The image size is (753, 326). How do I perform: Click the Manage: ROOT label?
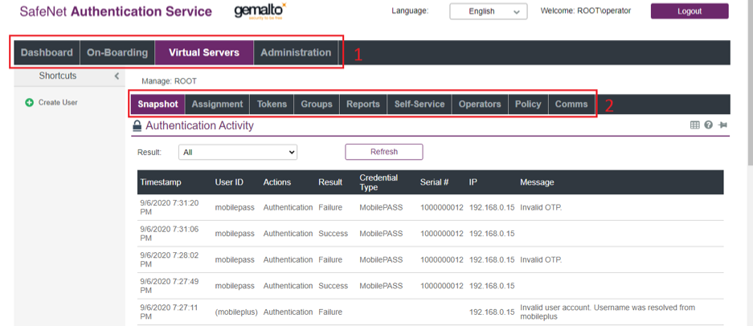(x=169, y=81)
